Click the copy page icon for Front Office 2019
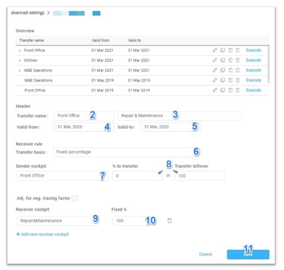 (230, 90)
